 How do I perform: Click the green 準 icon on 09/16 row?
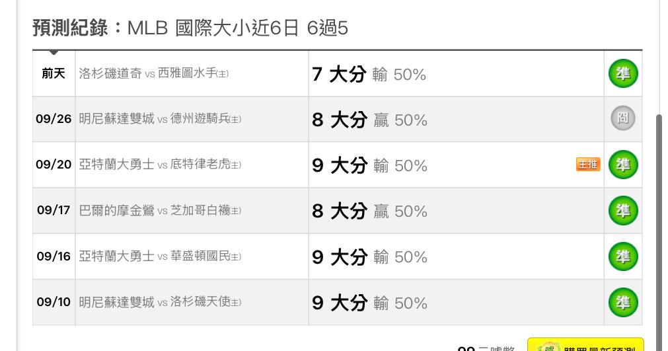pyautogui.click(x=623, y=256)
